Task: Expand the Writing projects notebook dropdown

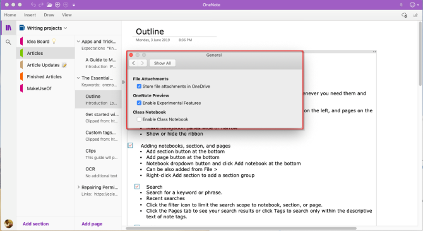Action: pos(65,28)
